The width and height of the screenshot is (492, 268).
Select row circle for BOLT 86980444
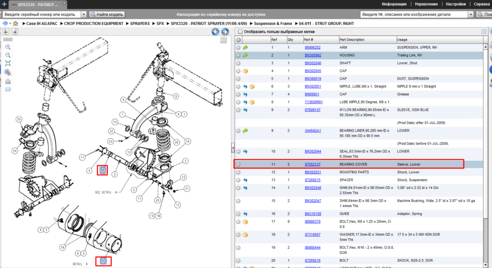click(x=239, y=248)
